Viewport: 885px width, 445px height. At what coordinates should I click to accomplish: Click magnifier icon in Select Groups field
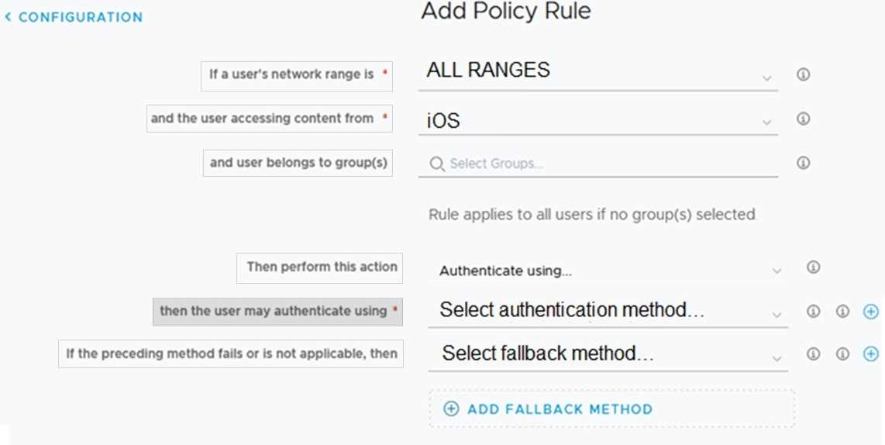point(437,164)
